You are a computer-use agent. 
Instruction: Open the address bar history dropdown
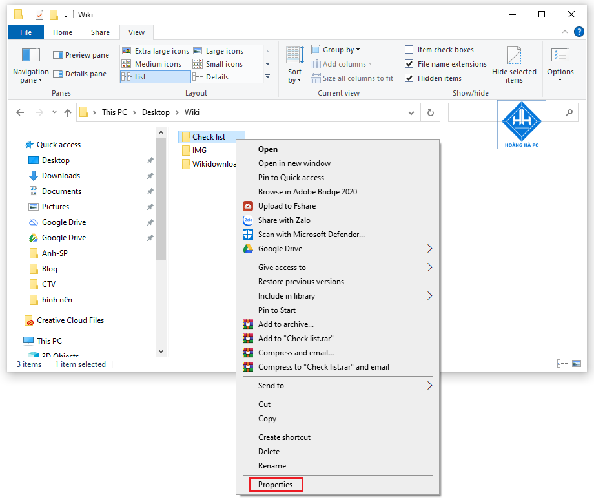click(x=411, y=112)
